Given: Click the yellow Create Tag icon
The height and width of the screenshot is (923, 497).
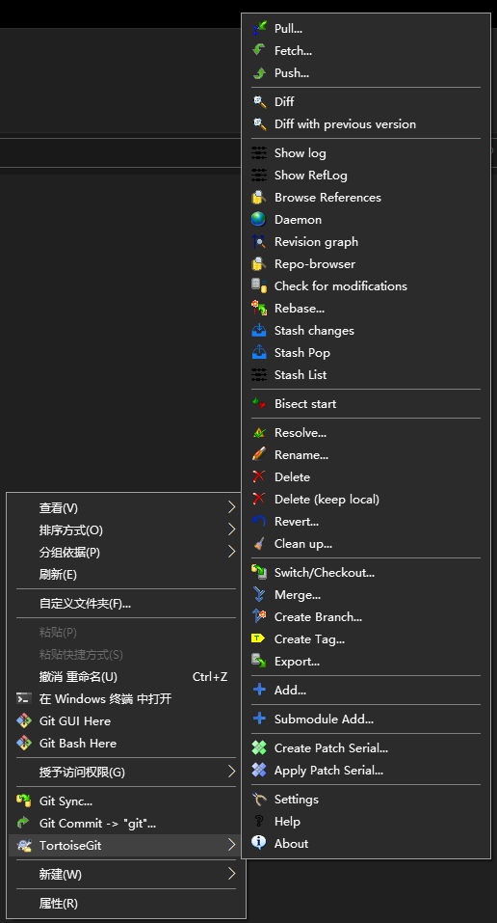Looking at the screenshot, I should click(259, 638).
